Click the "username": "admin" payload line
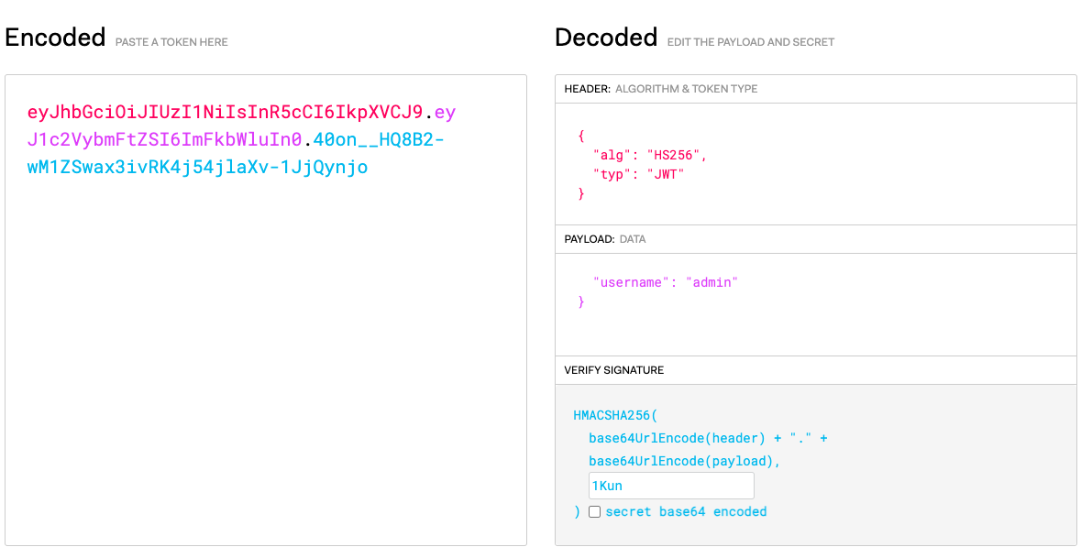The width and height of the screenshot is (1092, 558). 665,282
